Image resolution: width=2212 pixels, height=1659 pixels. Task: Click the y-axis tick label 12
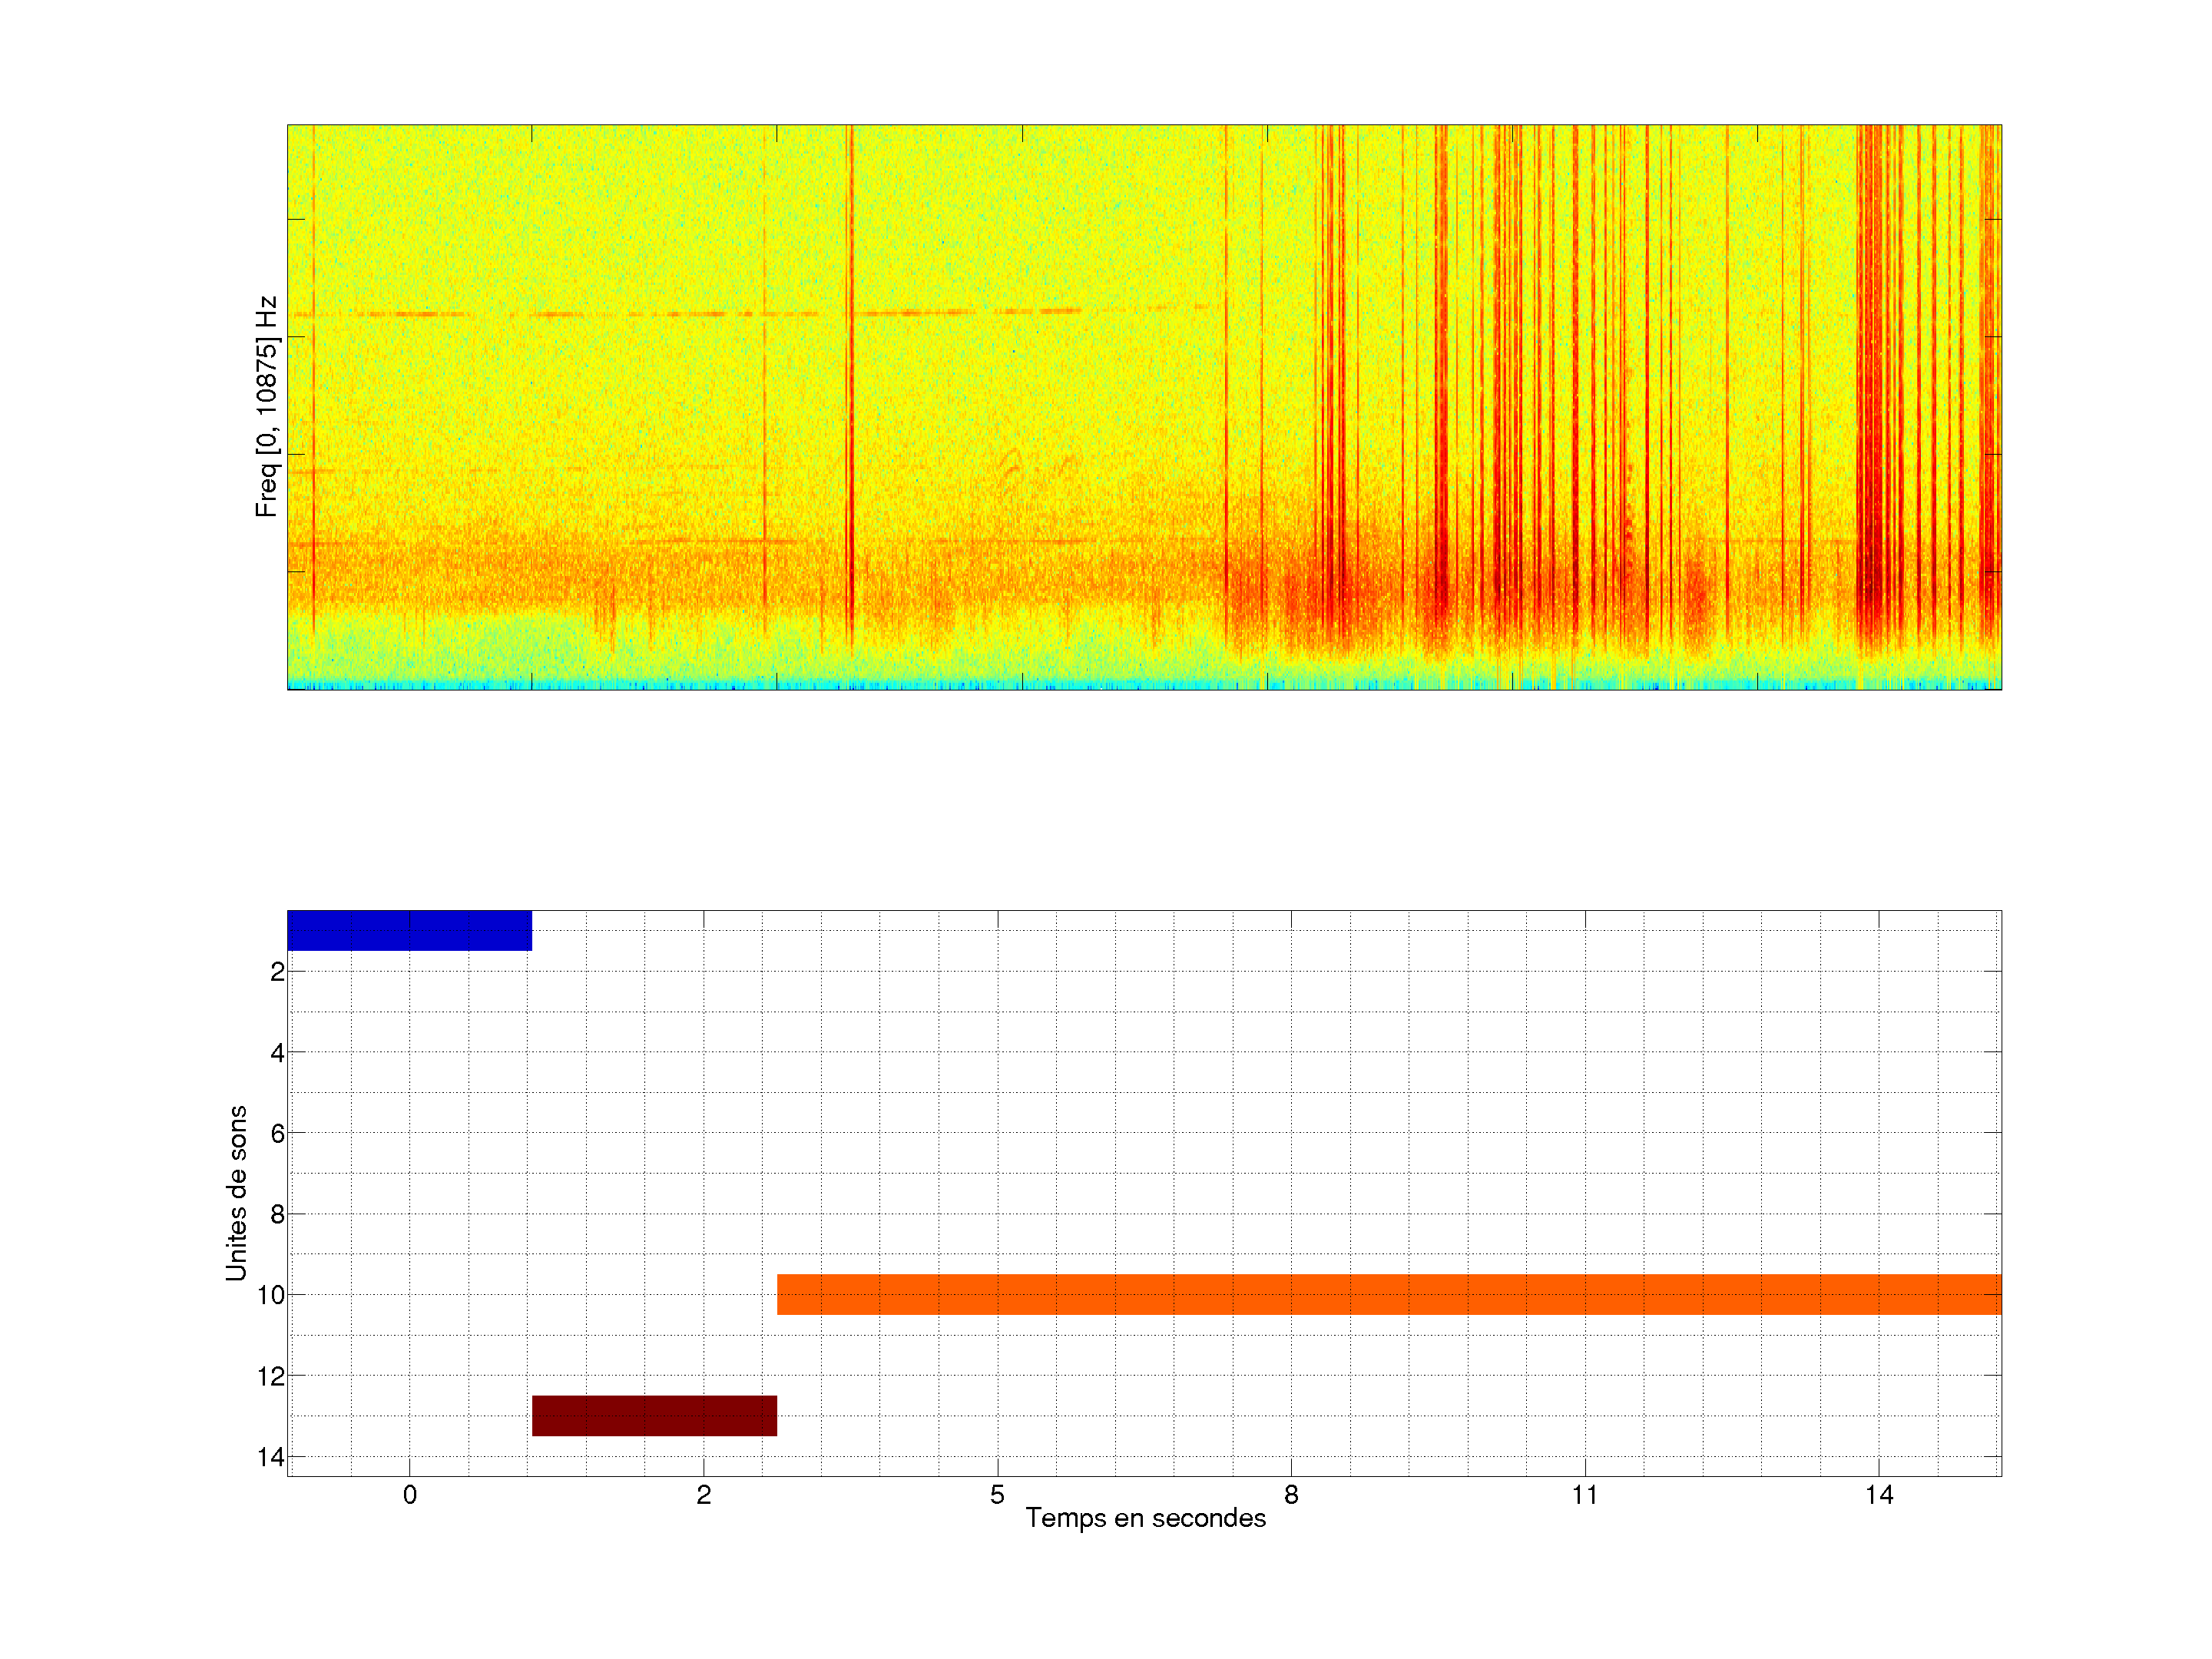pos(270,1376)
